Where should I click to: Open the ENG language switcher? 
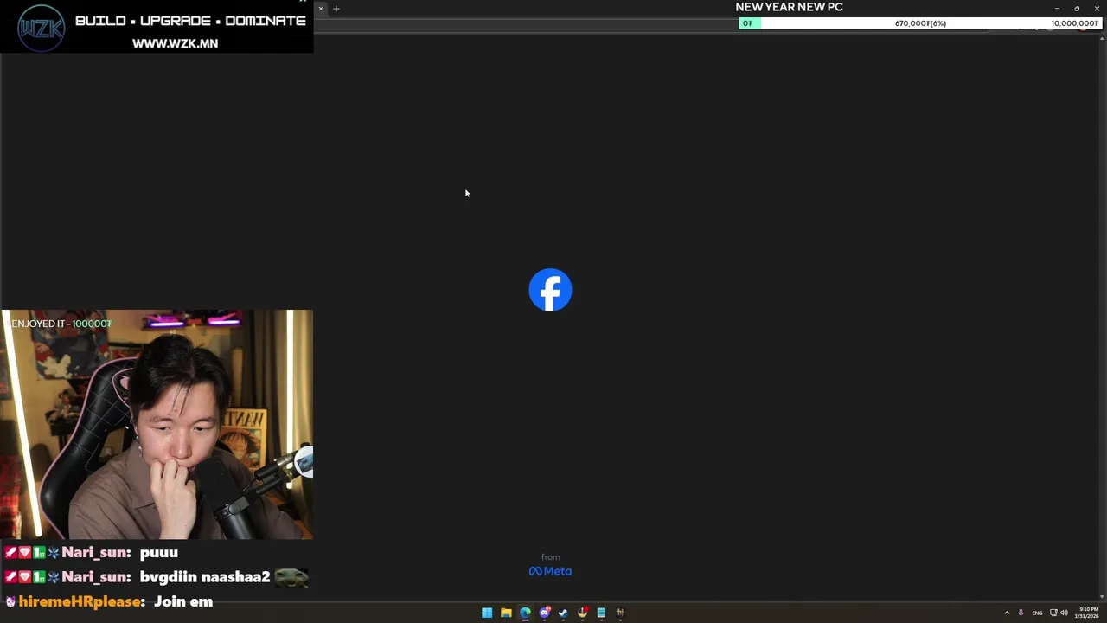tap(1037, 613)
